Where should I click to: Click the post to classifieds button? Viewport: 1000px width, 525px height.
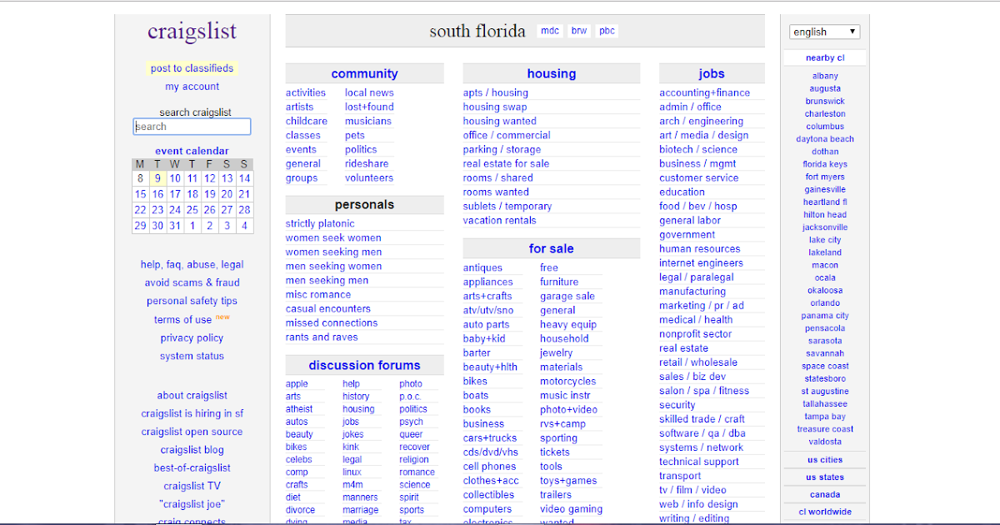pyautogui.click(x=192, y=68)
